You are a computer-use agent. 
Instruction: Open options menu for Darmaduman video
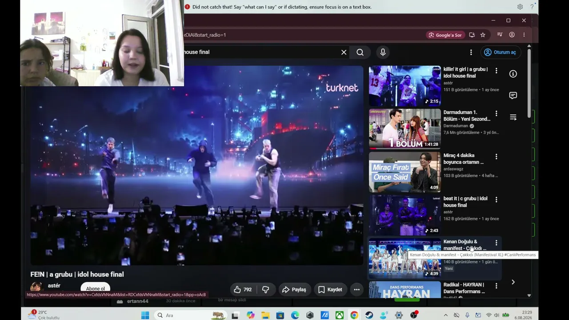496,114
